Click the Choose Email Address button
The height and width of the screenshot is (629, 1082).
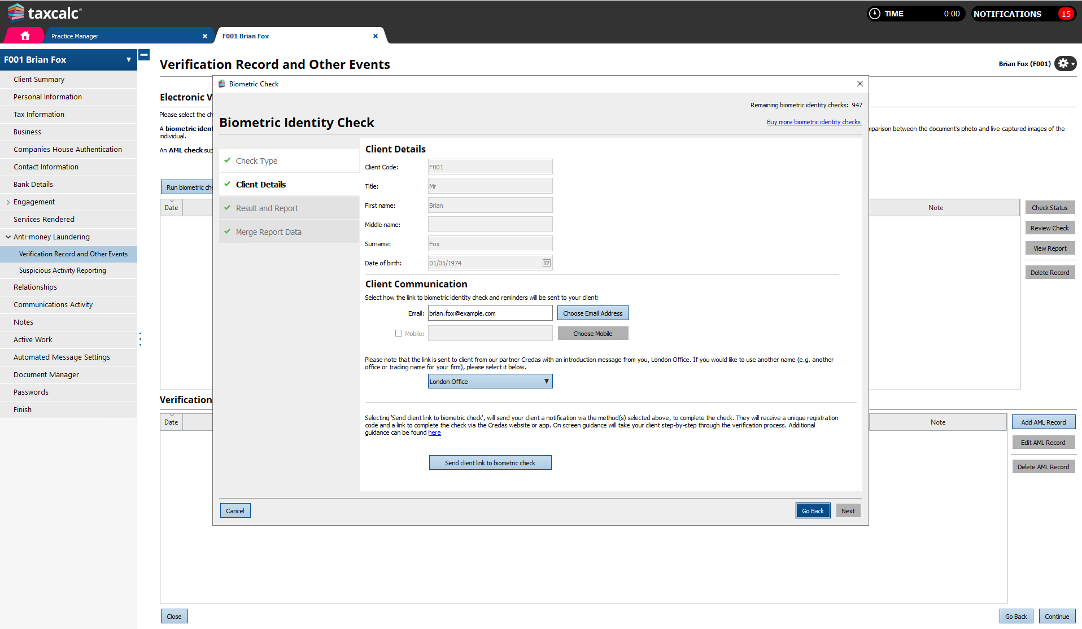(592, 313)
